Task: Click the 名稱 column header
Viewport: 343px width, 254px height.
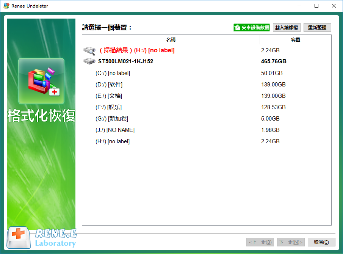Action: pos(171,39)
